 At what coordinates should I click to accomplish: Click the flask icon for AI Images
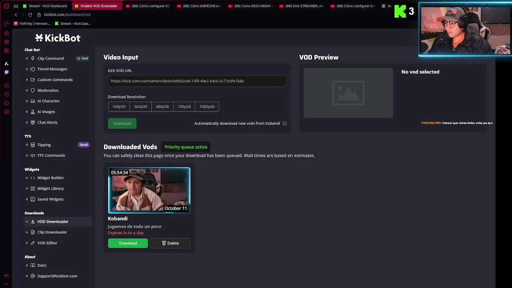tap(33, 112)
